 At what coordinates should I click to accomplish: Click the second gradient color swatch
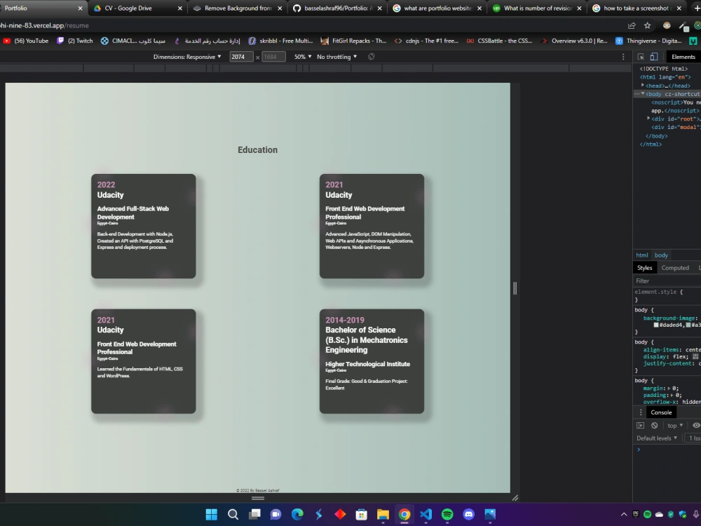[688, 325]
